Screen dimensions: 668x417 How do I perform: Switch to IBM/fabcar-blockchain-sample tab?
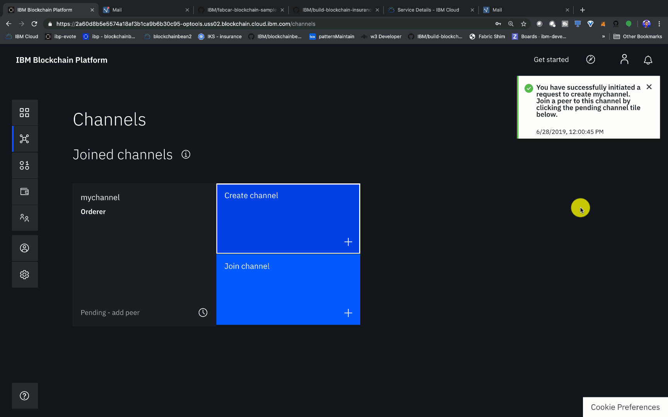pos(241,10)
